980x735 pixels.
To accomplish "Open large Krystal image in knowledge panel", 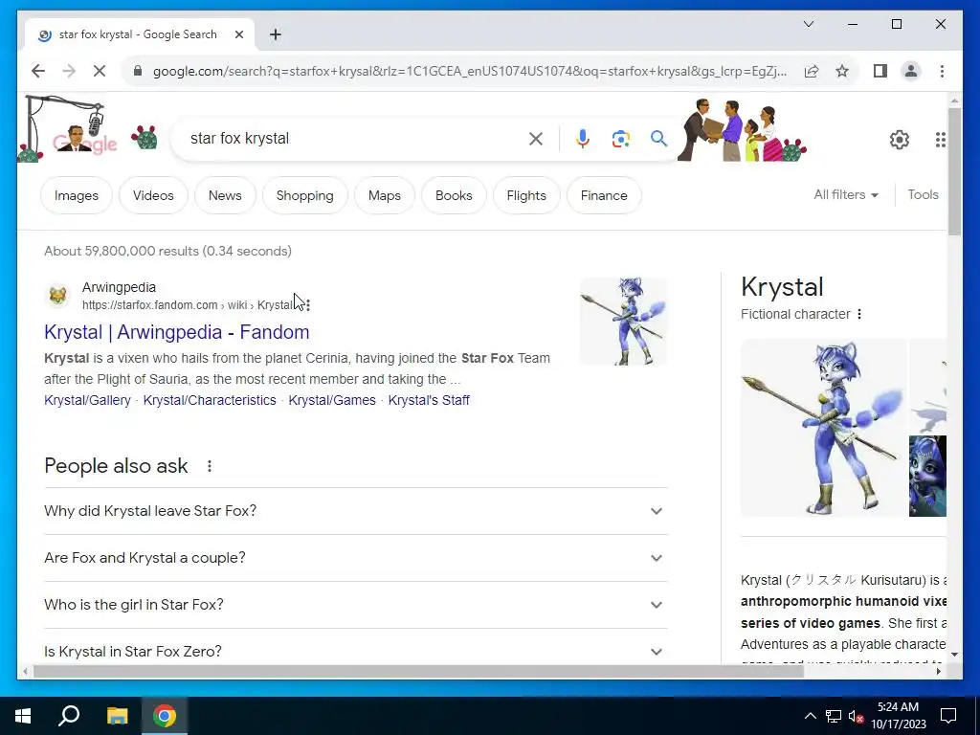I will [823, 428].
